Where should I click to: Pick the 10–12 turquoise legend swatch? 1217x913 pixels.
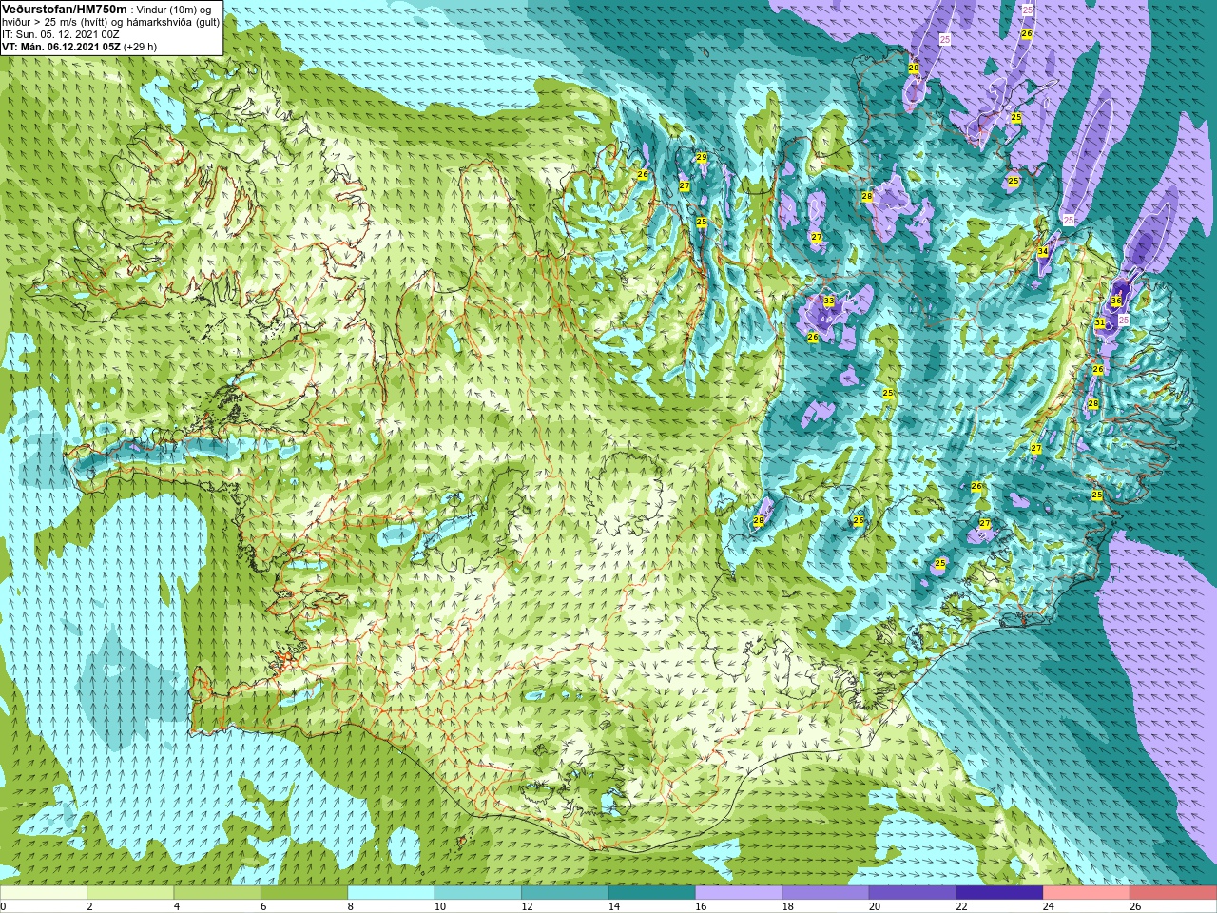coord(478,893)
